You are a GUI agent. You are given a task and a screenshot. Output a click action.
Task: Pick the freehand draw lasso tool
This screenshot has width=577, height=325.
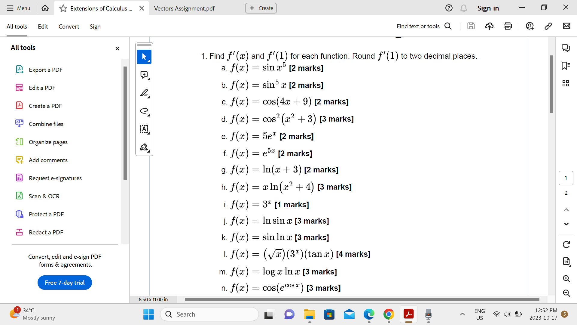point(144,111)
